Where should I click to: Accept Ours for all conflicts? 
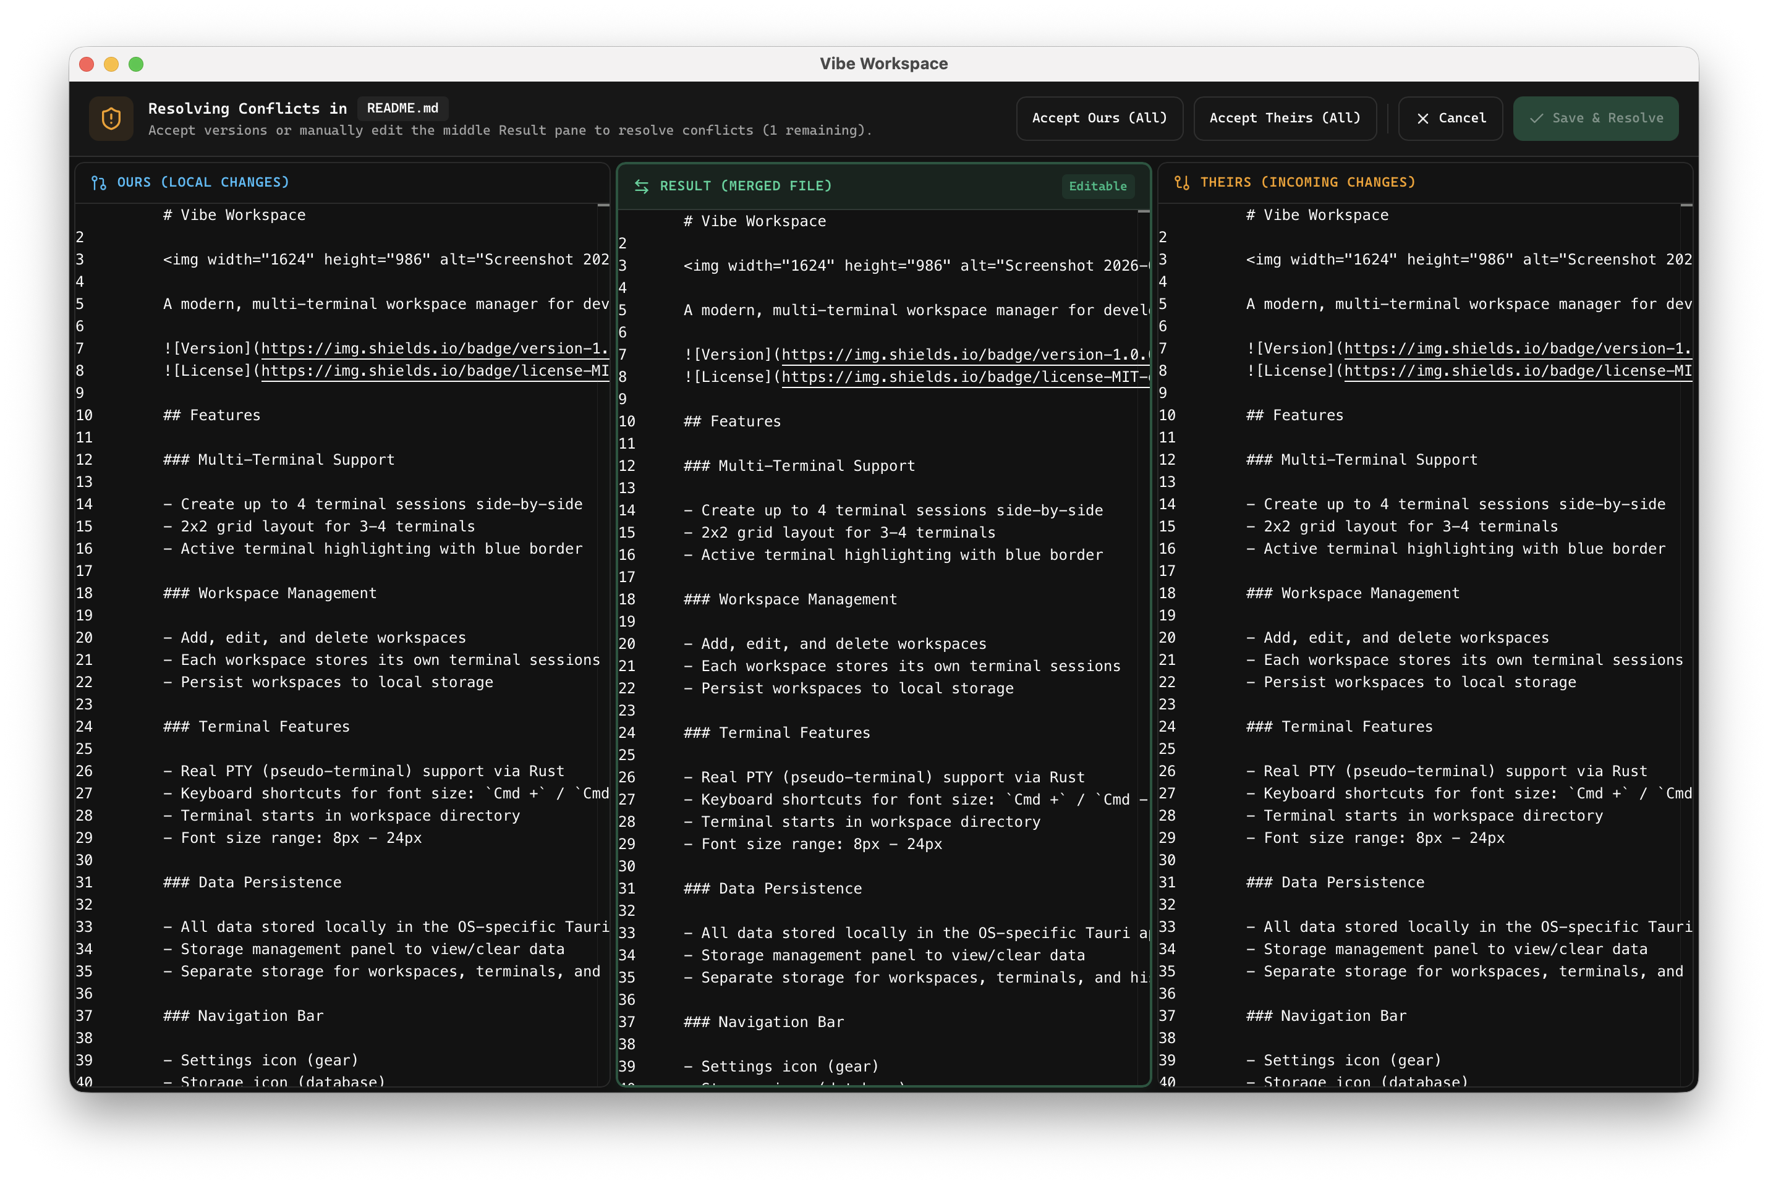tap(1099, 119)
